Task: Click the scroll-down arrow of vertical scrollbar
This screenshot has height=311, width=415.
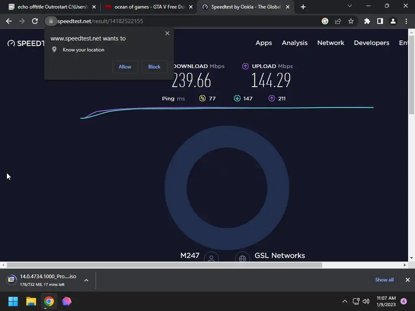Action: (411, 258)
